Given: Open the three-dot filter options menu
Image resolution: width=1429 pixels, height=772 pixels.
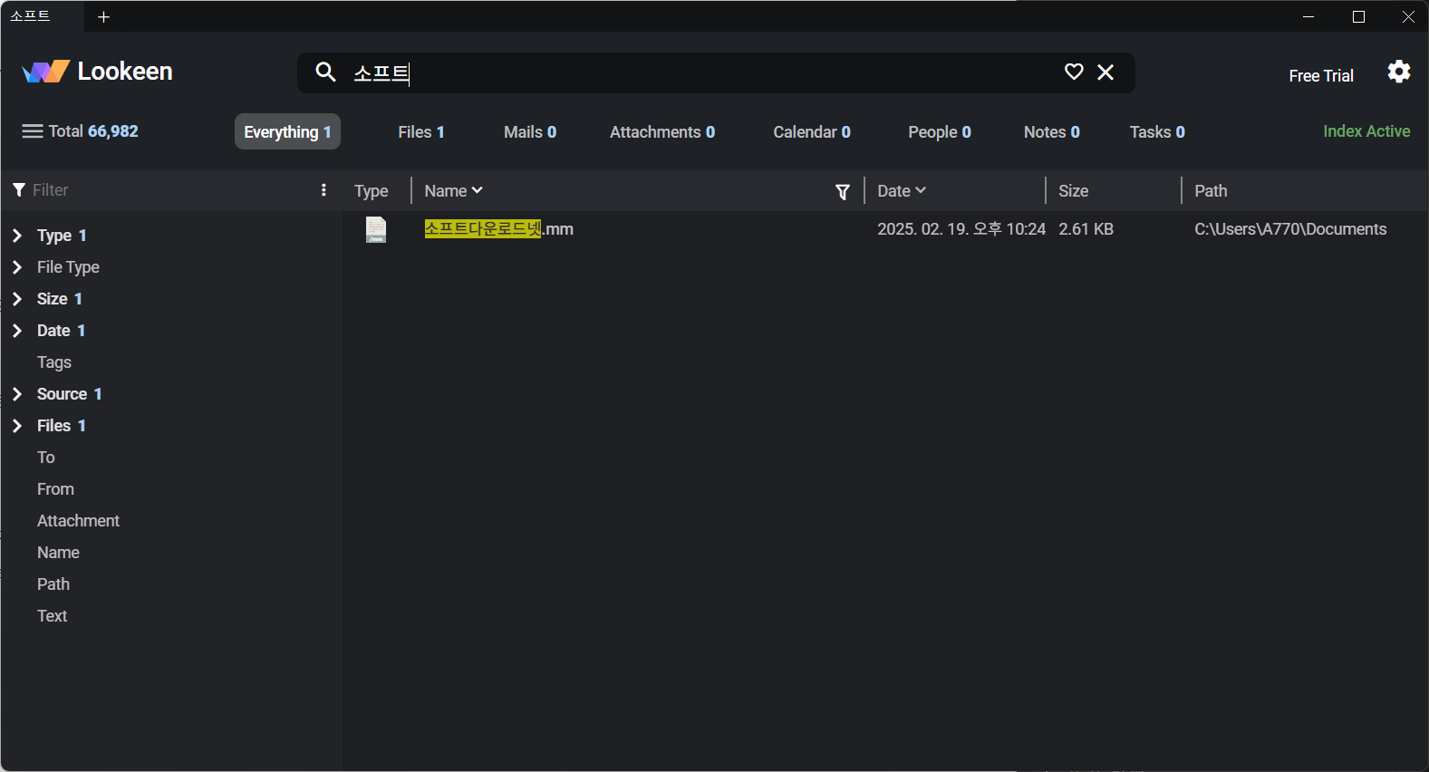Looking at the screenshot, I should [x=323, y=190].
